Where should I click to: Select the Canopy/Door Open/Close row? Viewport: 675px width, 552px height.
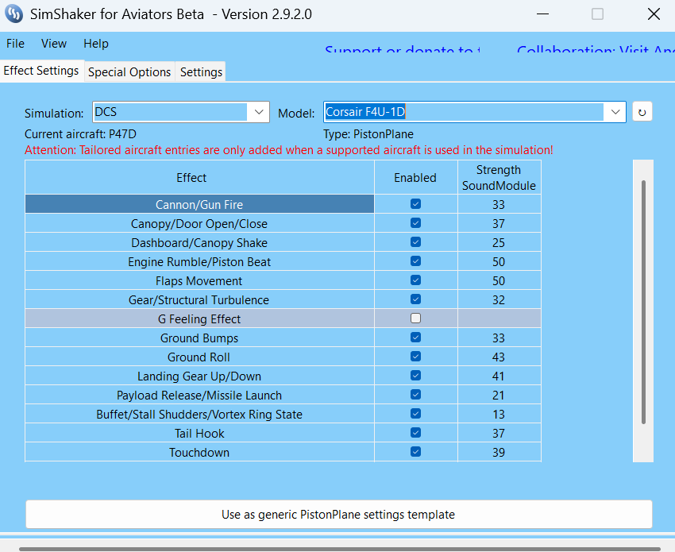[x=199, y=223]
